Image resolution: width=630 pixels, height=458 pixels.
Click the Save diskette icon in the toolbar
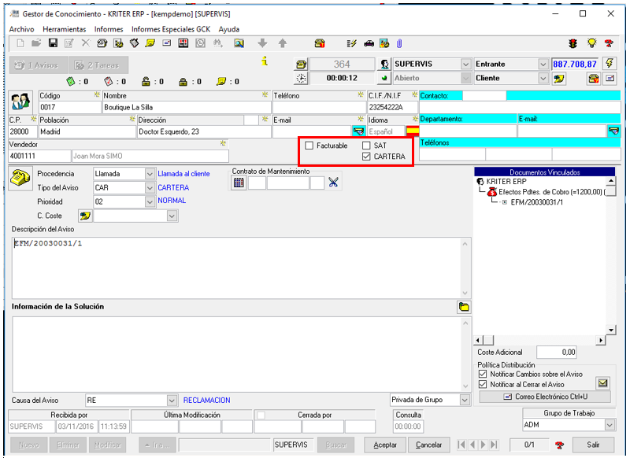click(53, 43)
